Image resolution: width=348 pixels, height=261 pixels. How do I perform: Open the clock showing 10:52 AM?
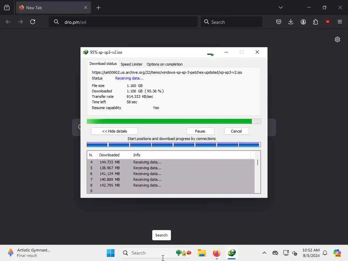pos(311,253)
